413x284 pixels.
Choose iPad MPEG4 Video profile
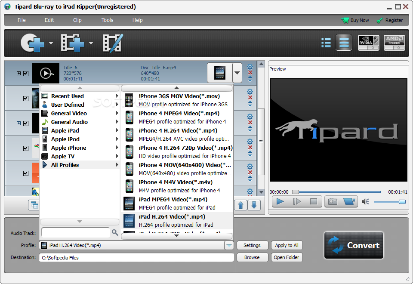tap(177, 204)
